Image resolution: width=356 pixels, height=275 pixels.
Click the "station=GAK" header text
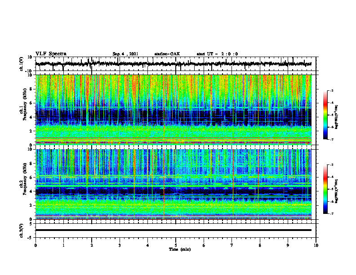(x=167, y=54)
